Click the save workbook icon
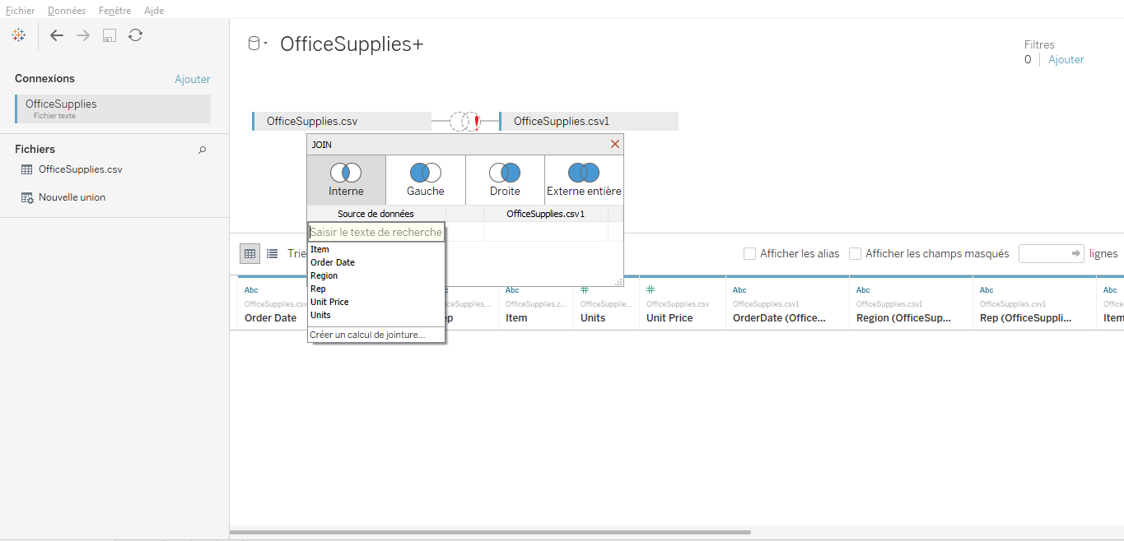Screen dimensions: 1124x541 tap(109, 35)
